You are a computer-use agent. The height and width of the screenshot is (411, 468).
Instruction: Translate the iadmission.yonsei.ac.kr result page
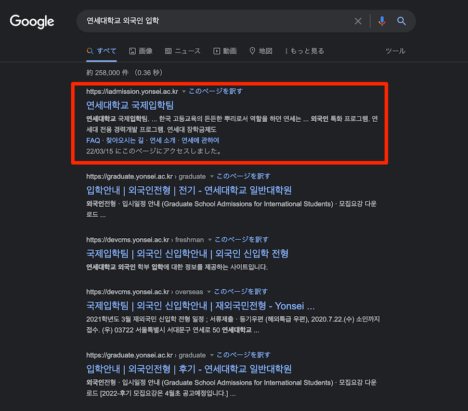pyautogui.click(x=215, y=92)
